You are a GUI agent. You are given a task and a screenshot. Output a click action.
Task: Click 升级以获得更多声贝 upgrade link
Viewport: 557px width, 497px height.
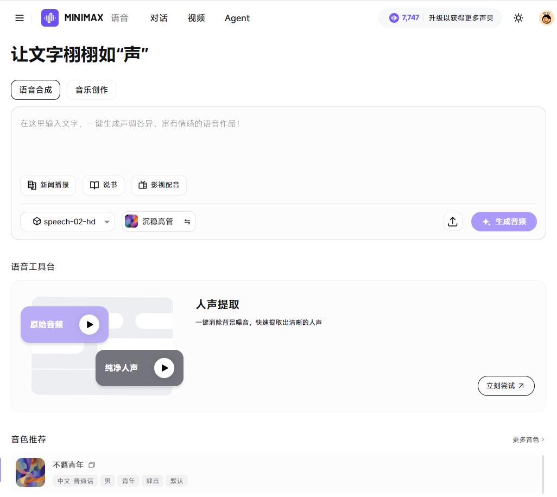461,18
